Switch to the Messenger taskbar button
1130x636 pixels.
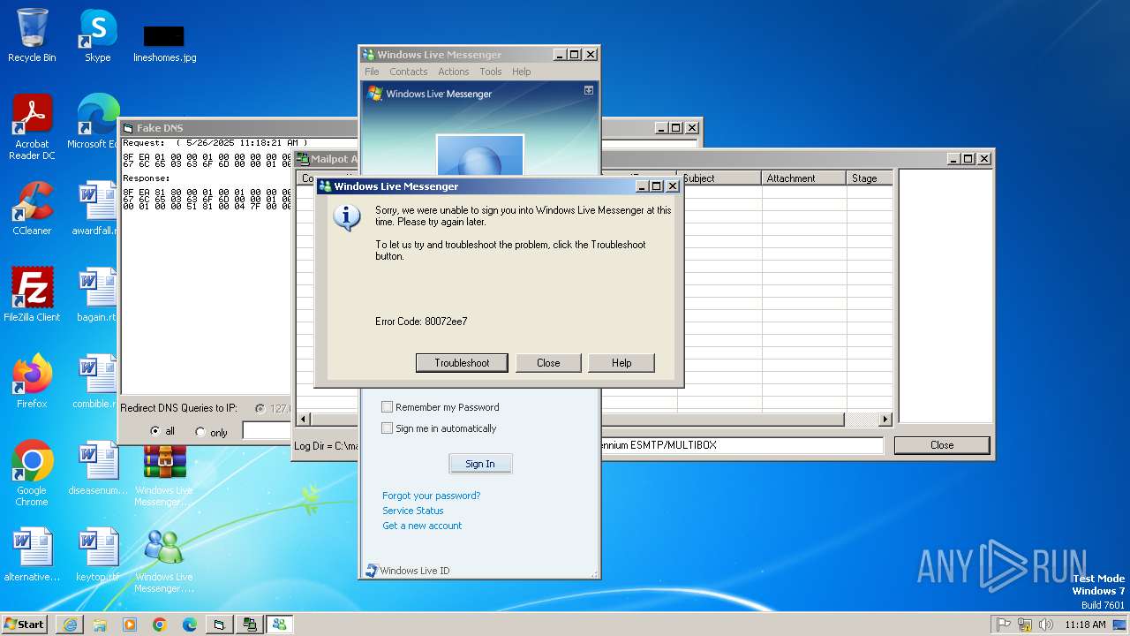(280, 625)
